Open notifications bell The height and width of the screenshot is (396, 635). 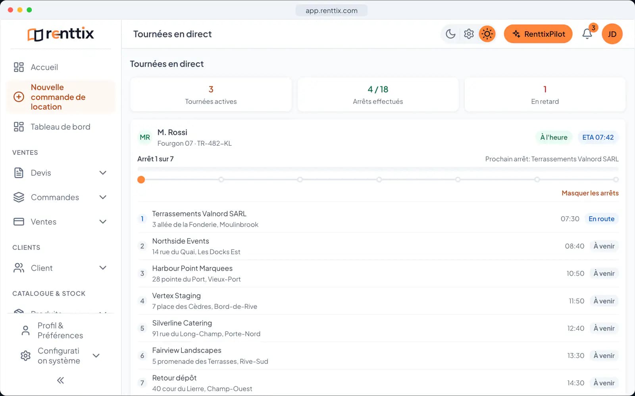click(587, 34)
